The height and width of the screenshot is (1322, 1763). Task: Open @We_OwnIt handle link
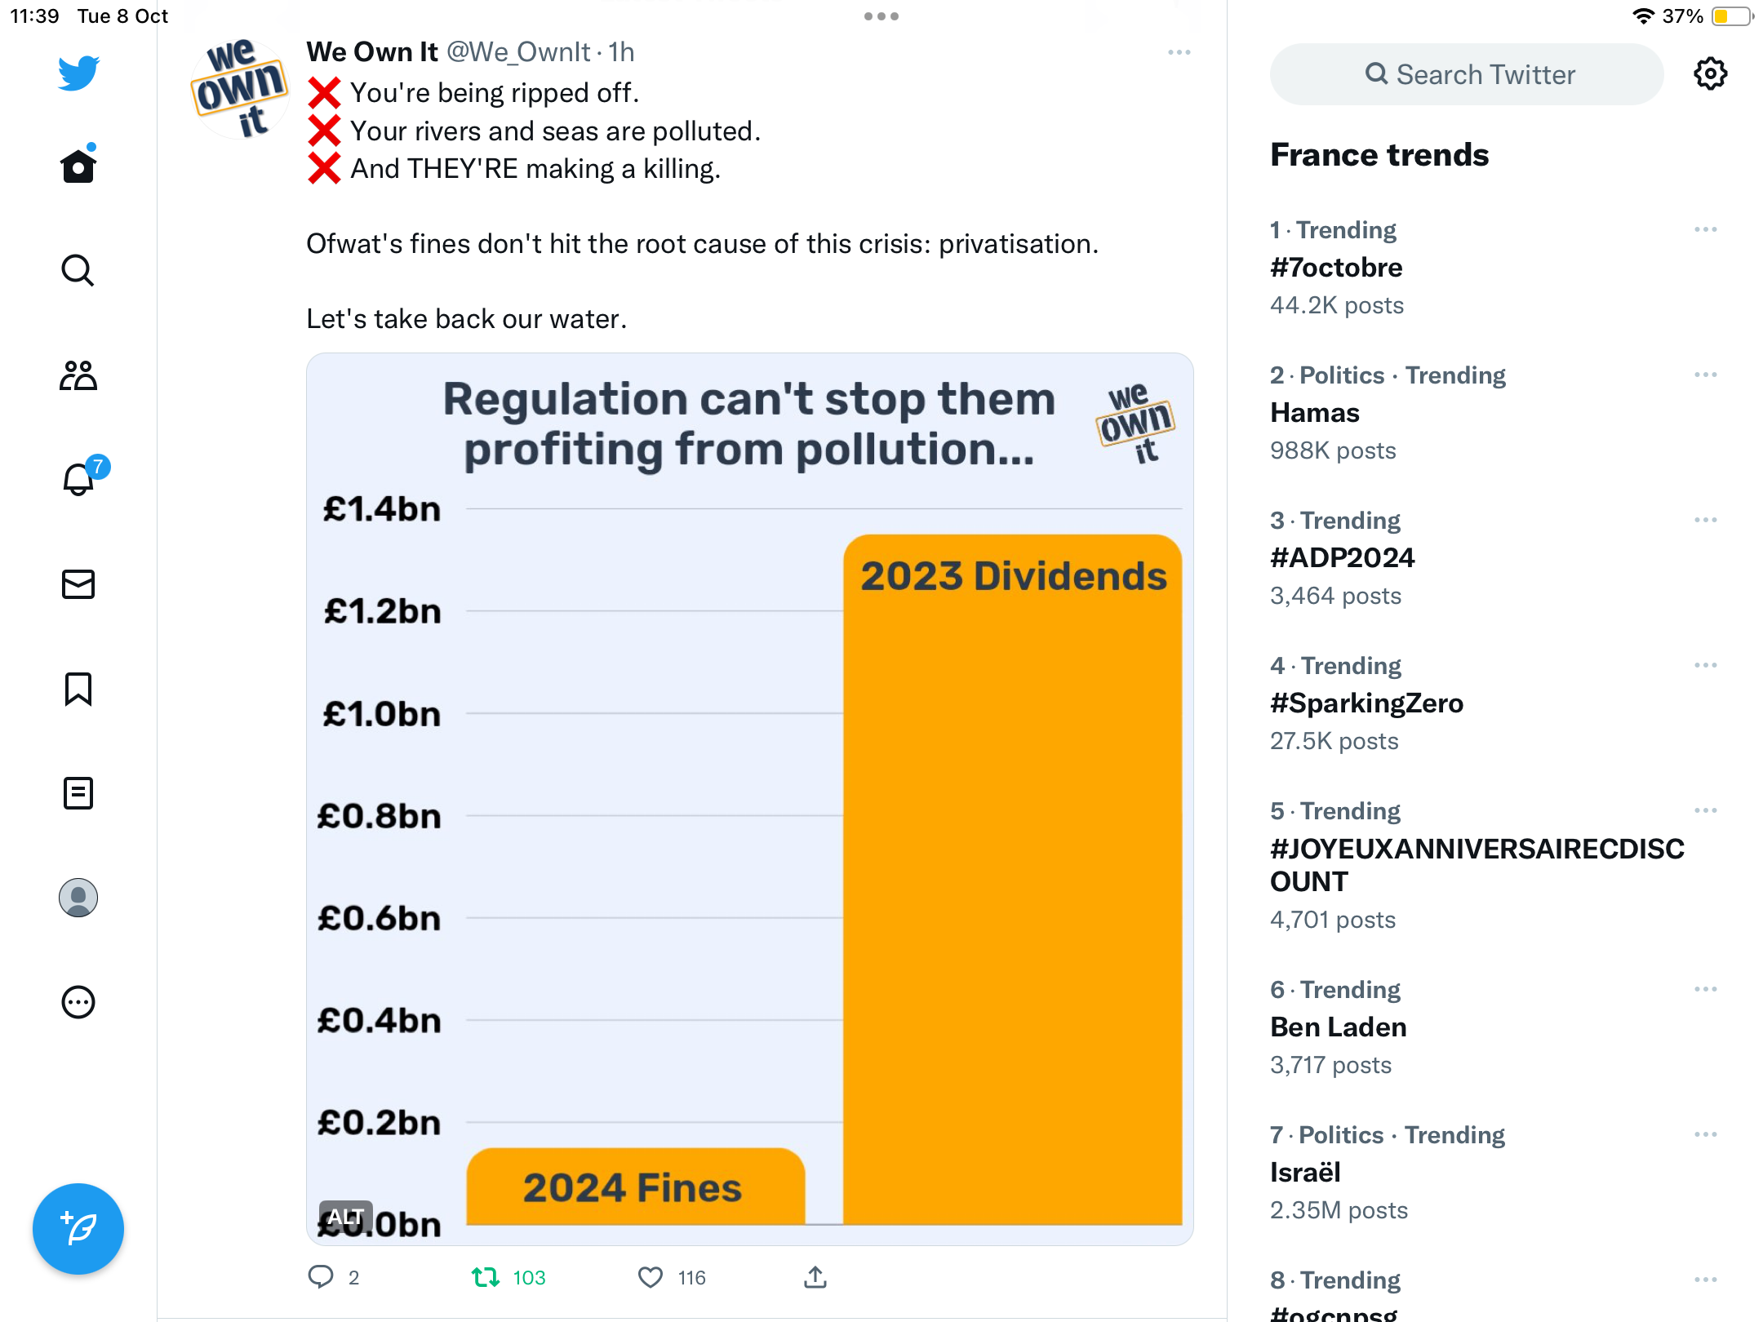click(x=517, y=52)
